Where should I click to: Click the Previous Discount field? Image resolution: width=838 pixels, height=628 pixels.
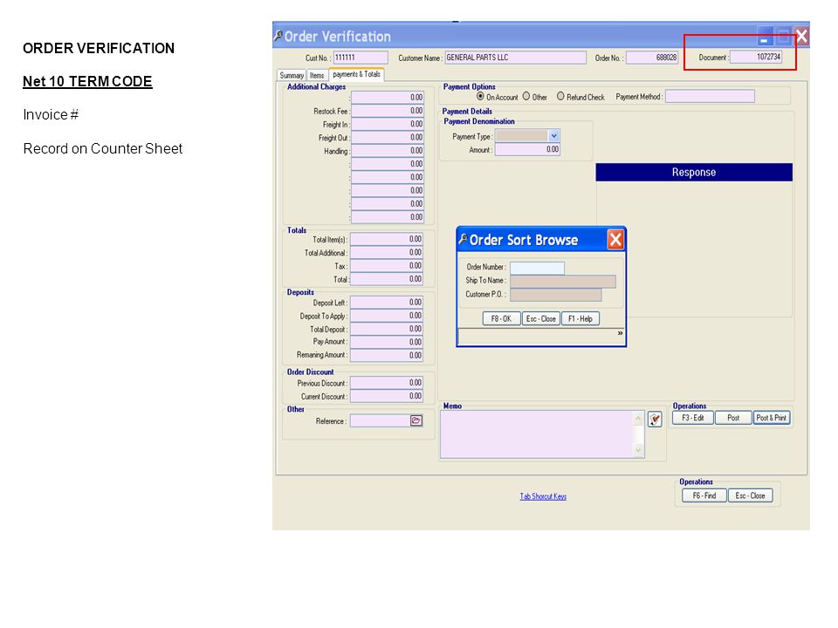click(387, 382)
